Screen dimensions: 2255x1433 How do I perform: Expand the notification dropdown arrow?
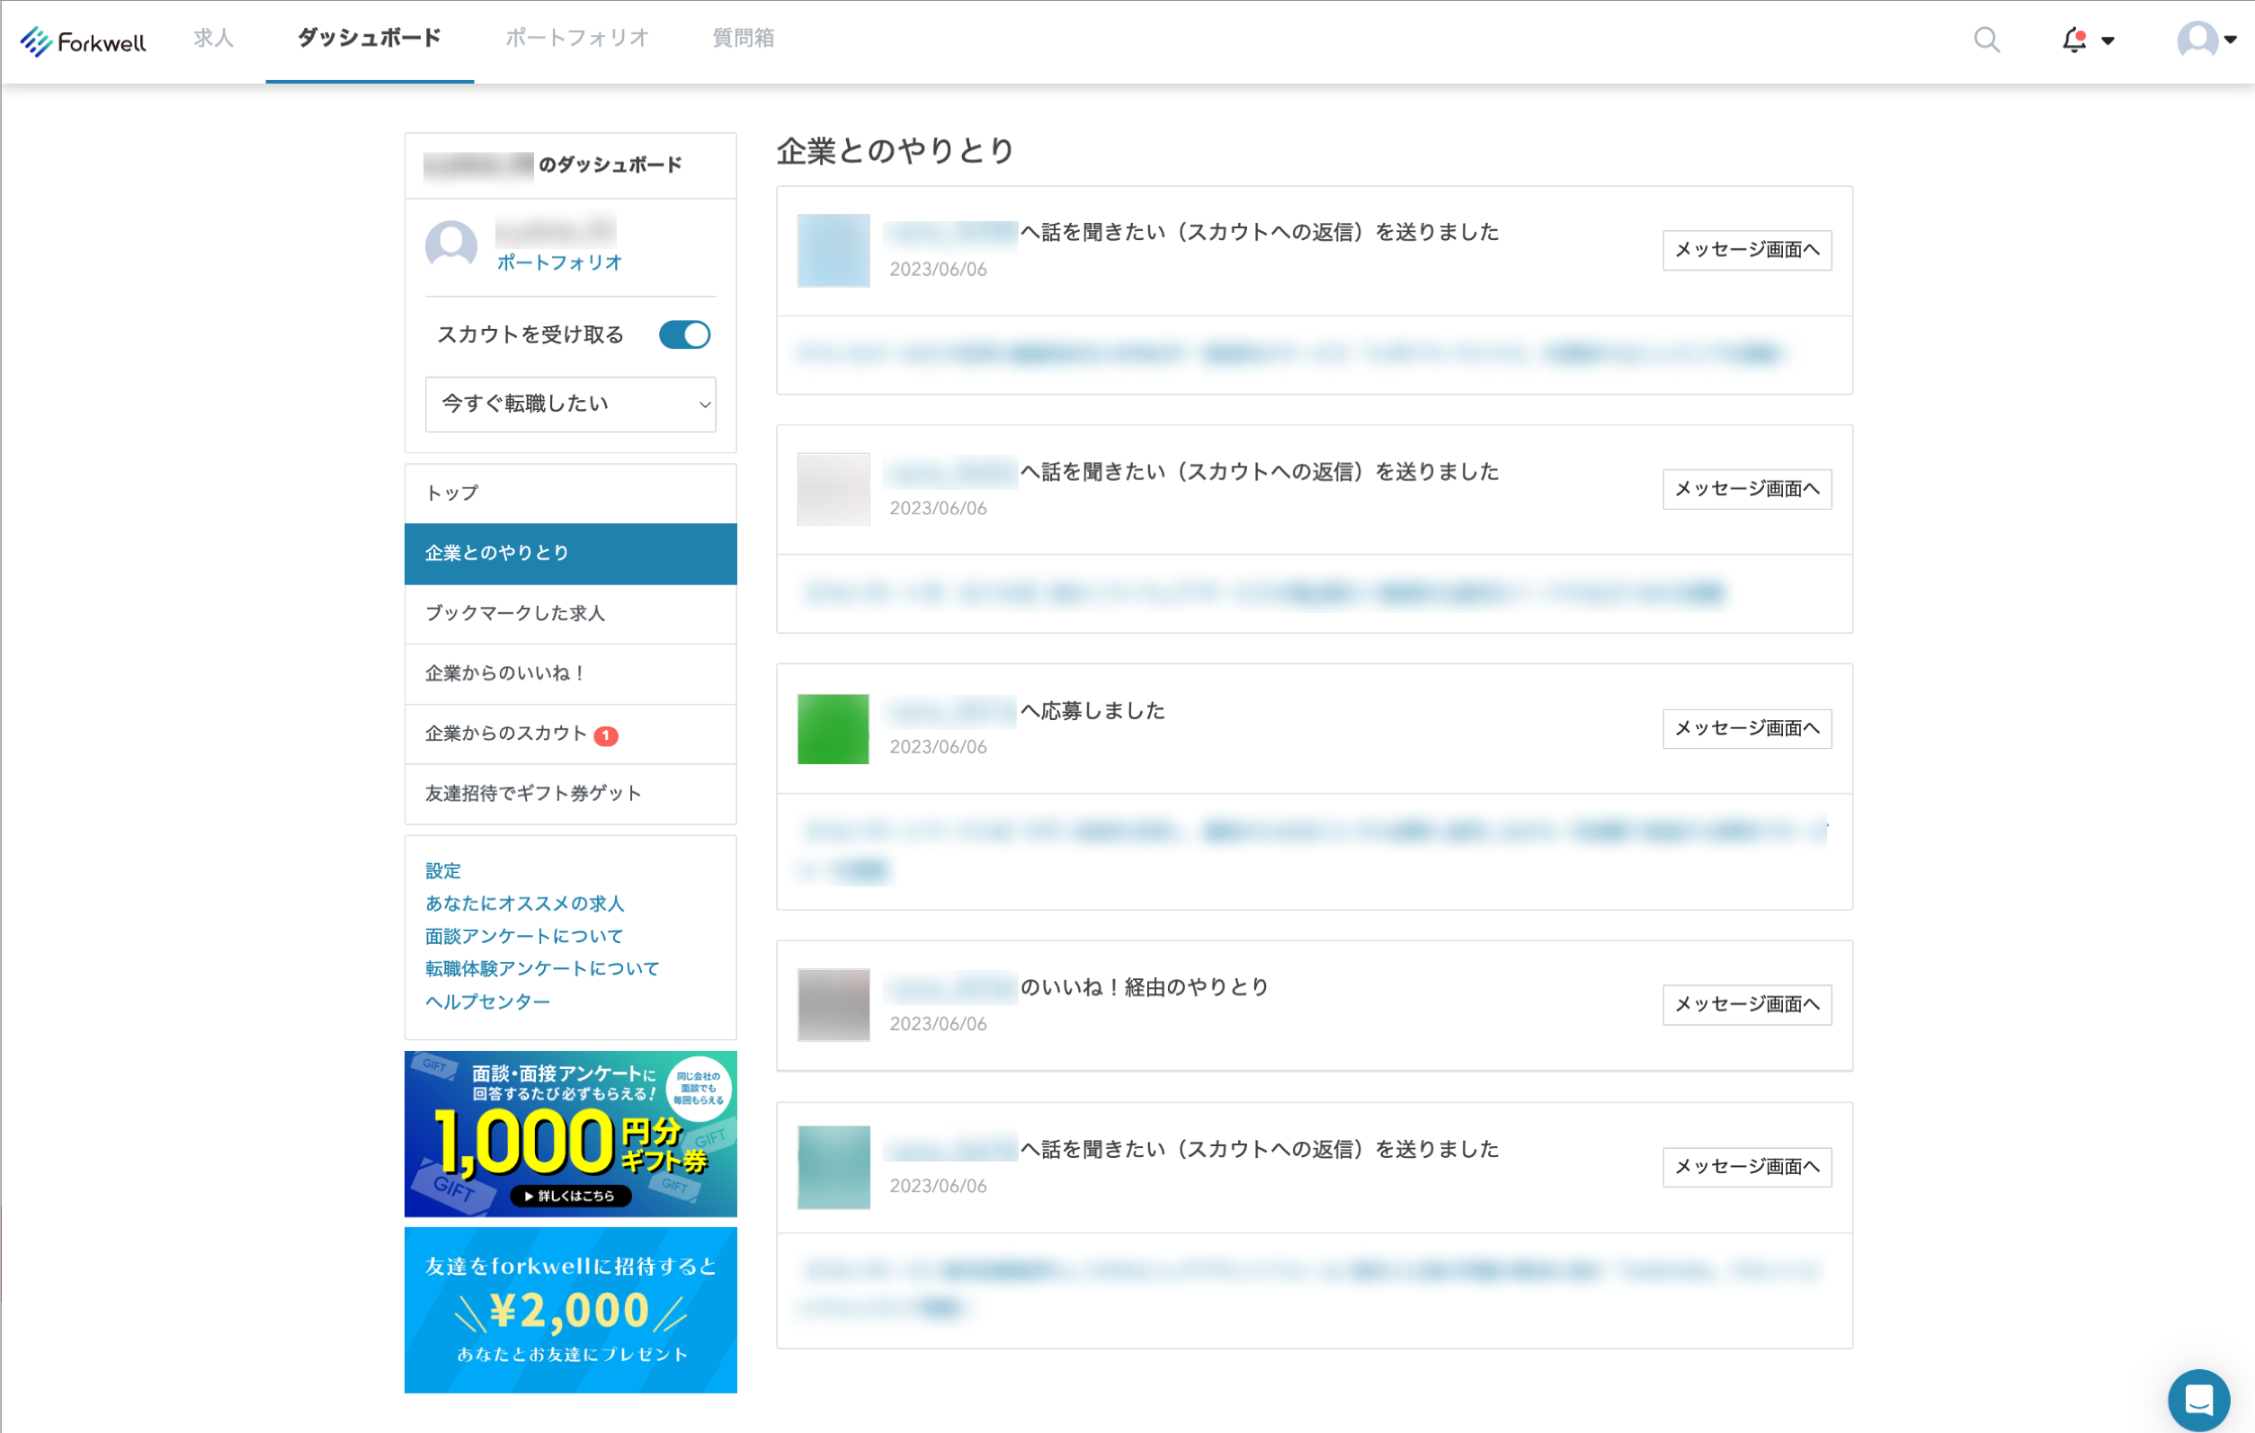[2108, 40]
